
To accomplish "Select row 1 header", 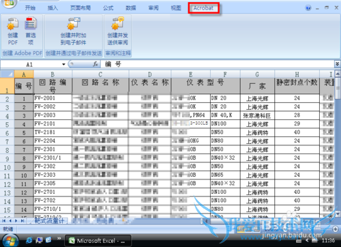I will tap(7, 86).
